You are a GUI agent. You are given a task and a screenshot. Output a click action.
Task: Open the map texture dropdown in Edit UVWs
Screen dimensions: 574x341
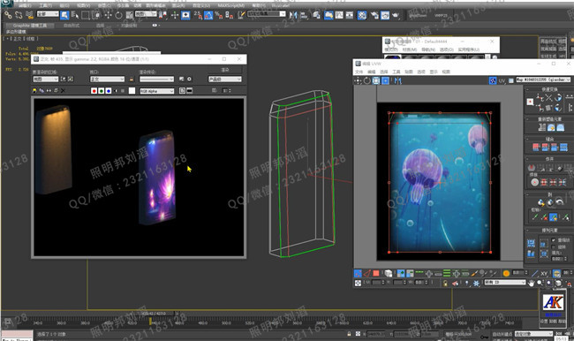pos(543,80)
